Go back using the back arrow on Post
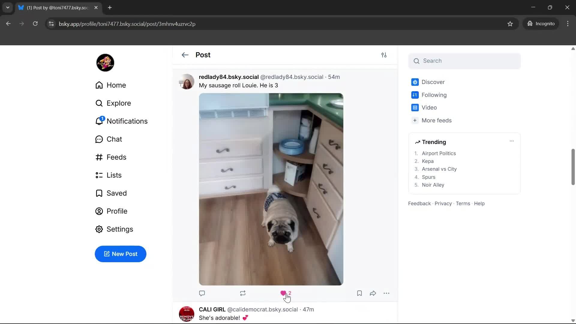The height and width of the screenshot is (324, 576). click(x=185, y=55)
